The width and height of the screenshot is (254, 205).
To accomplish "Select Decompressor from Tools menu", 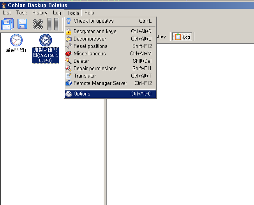I will click(110, 39).
